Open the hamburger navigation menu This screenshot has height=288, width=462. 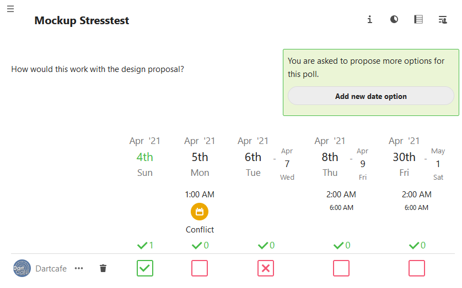click(10, 9)
